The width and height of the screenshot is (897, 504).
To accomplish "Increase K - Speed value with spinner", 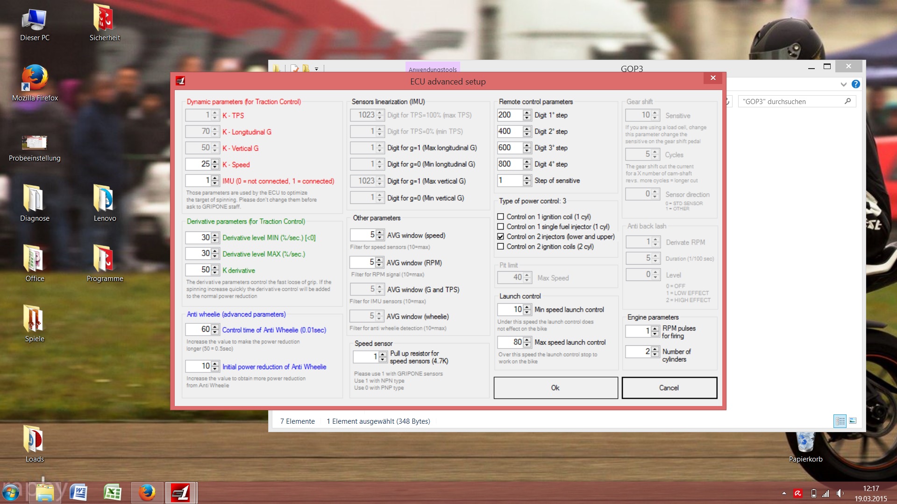I will pos(215,161).
